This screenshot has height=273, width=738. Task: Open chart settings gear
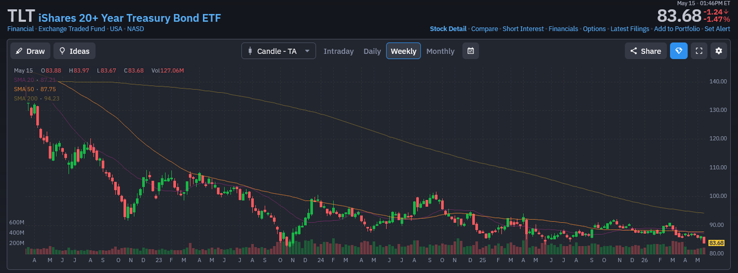click(x=718, y=51)
